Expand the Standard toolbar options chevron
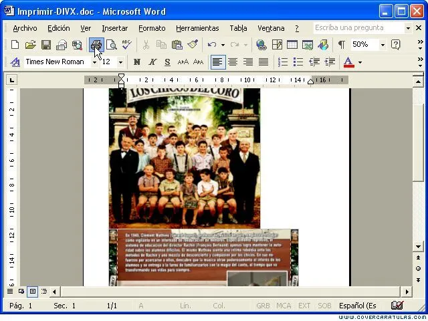 coord(421,45)
